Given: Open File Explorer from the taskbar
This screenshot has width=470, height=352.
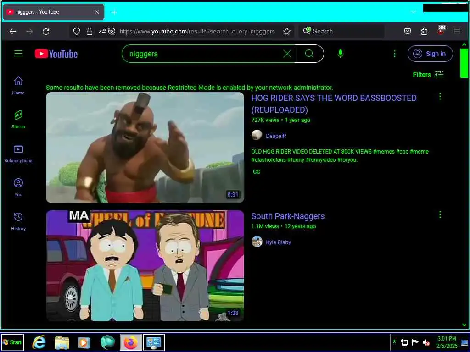Looking at the screenshot, I should (62, 342).
